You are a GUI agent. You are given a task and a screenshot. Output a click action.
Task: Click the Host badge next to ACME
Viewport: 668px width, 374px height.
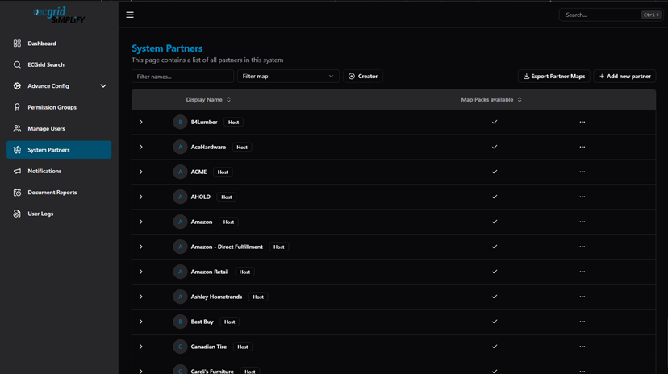[223, 172]
